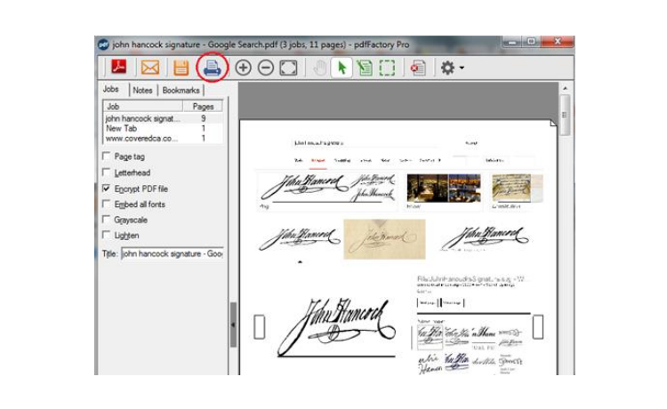Click the blue printer icon
Image resolution: width=667 pixels, height=409 pixels.
[x=212, y=68]
